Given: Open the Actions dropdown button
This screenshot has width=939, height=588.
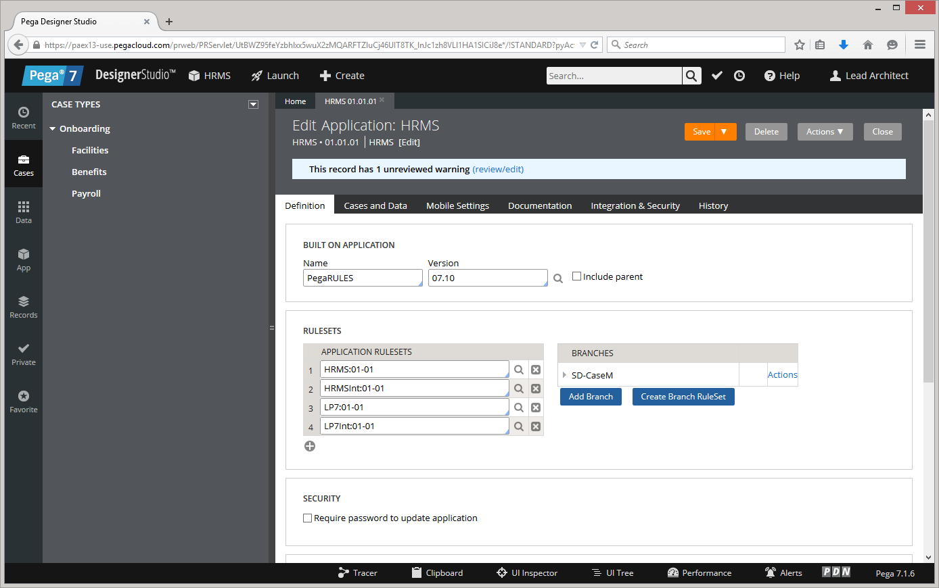Looking at the screenshot, I should point(825,132).
